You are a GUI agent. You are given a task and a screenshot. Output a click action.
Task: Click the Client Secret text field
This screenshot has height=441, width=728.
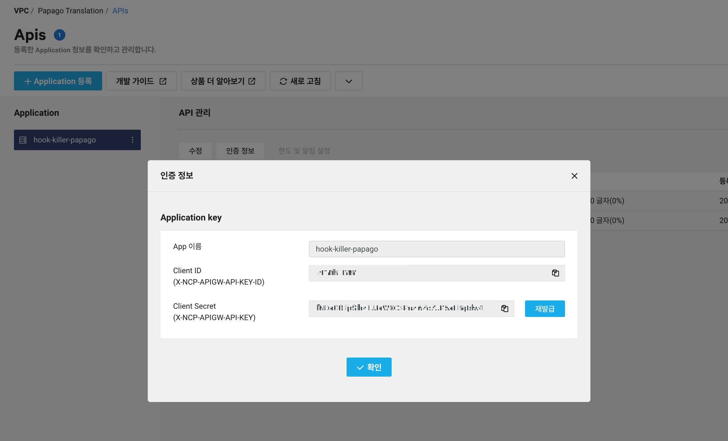pos(403,308)
